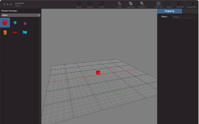Pick the purple cone shape
Viewport: 199px width, 124px height.
25,23
